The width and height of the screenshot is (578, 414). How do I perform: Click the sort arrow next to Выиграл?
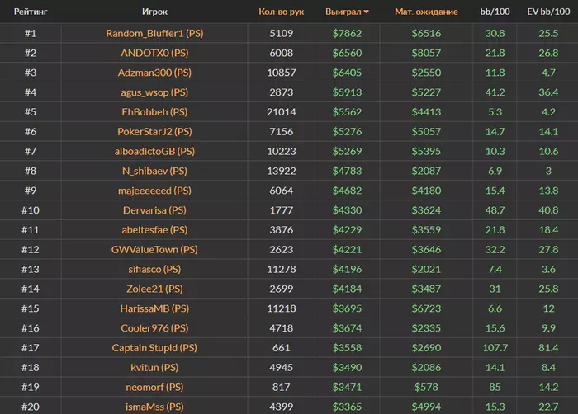(366, 12)
